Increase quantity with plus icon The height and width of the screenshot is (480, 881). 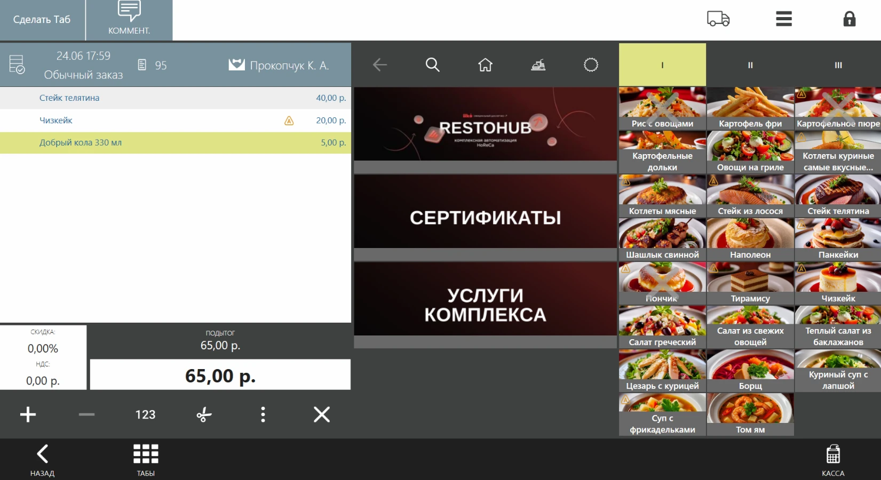pyautogui.click(x=28, y=414)
